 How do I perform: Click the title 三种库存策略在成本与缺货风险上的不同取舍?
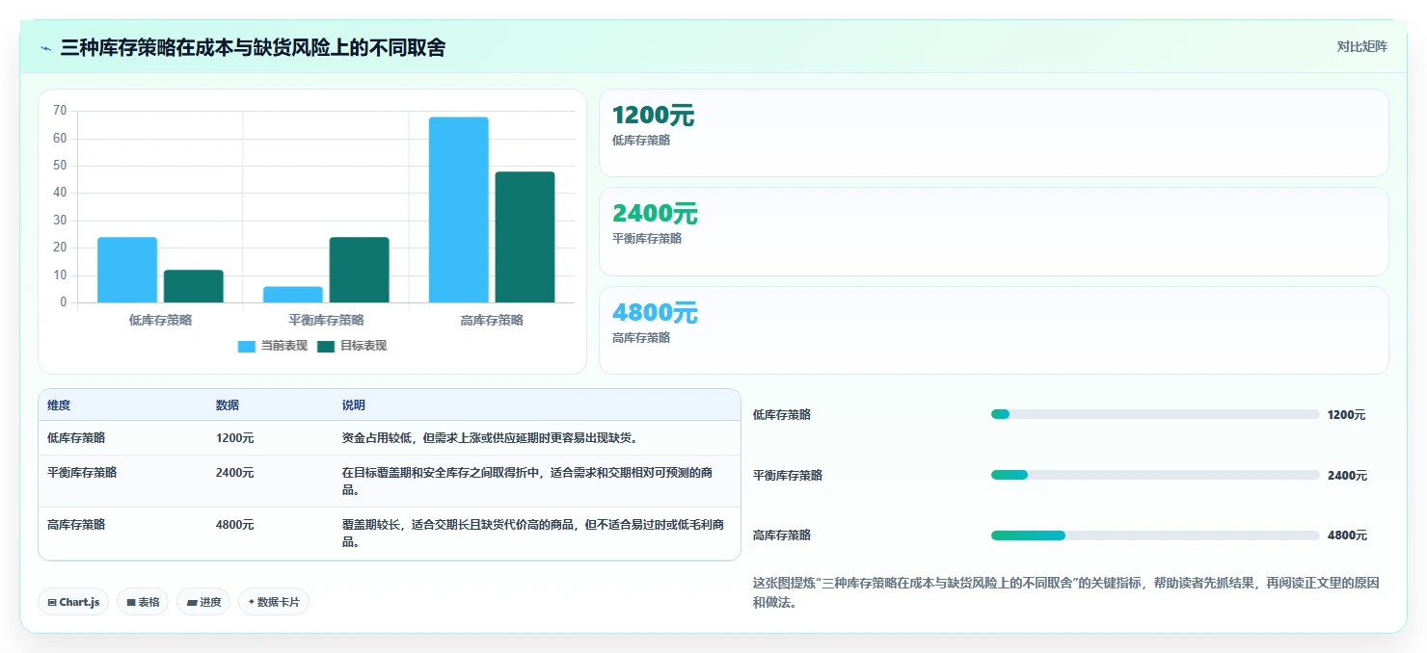click(x=253, y=48)
